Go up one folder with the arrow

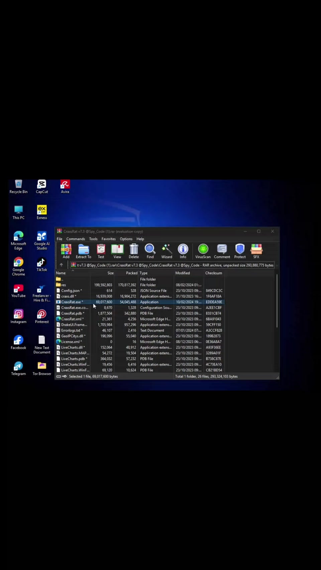click(x=61, y=265)
